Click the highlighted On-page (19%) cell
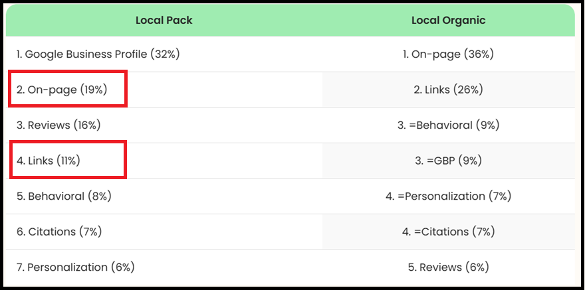Screen dimensions: 585x290 pos(61,90)
